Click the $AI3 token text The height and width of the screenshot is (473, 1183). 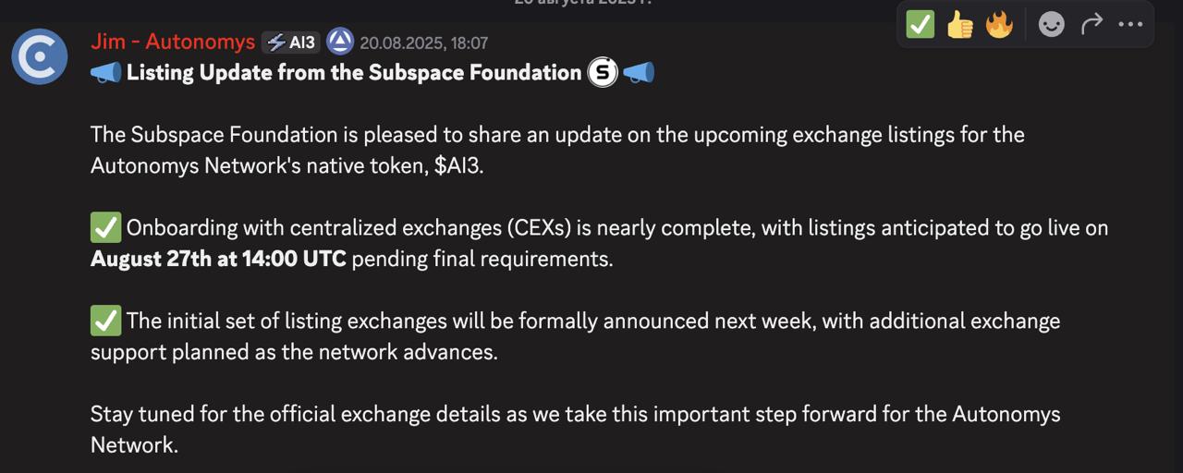click(x=457, y=166)
